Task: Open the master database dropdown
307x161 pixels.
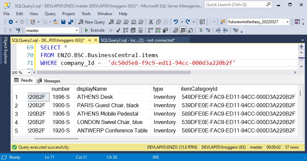Action: pos(76,31)
